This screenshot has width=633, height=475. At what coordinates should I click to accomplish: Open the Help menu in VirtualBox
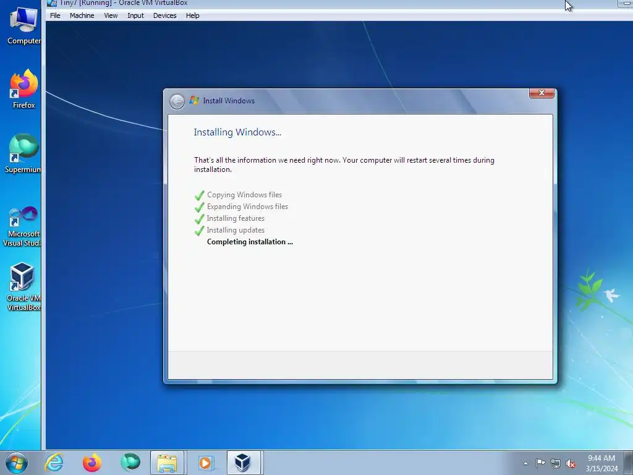[x=193, y=15]
